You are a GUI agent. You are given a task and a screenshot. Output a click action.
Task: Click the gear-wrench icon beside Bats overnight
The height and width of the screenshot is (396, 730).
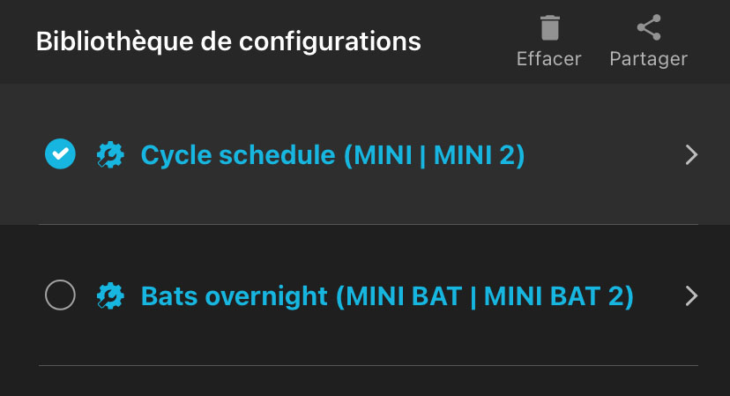point(110,295)
